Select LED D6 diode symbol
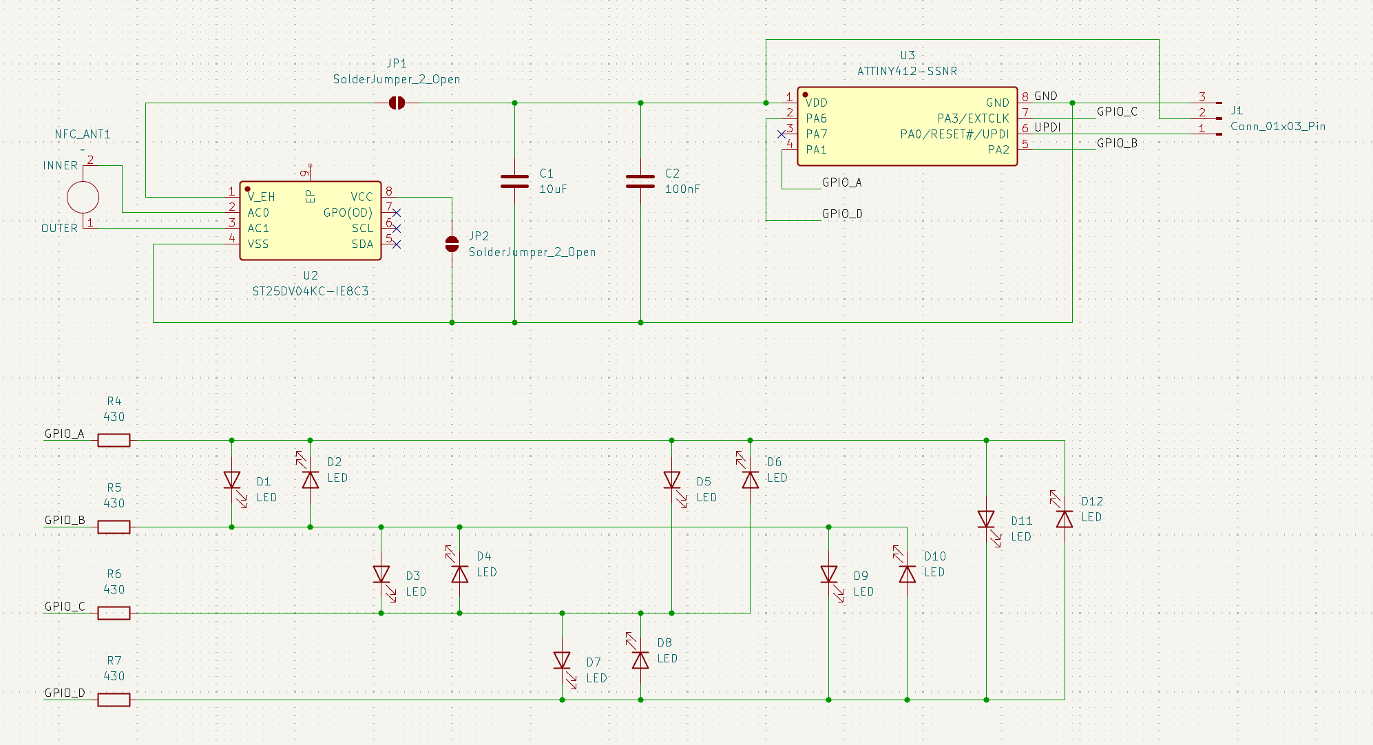 [751, 480]
